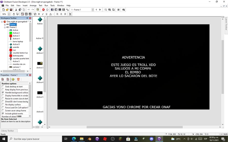The image size is (228, 142).
Task: Select barra laptop in workspace tree
Action: click(x=18, y=41)
